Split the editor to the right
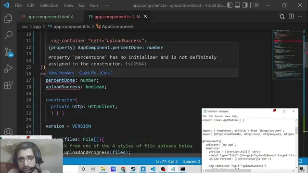 pyautogui.click(x=291, y=16)
